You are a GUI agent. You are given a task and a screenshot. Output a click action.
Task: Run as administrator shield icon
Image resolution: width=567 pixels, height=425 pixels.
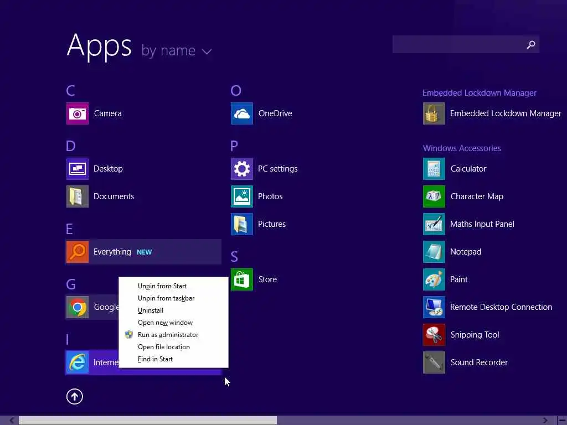pyautogui.click(x=128, y=335)
